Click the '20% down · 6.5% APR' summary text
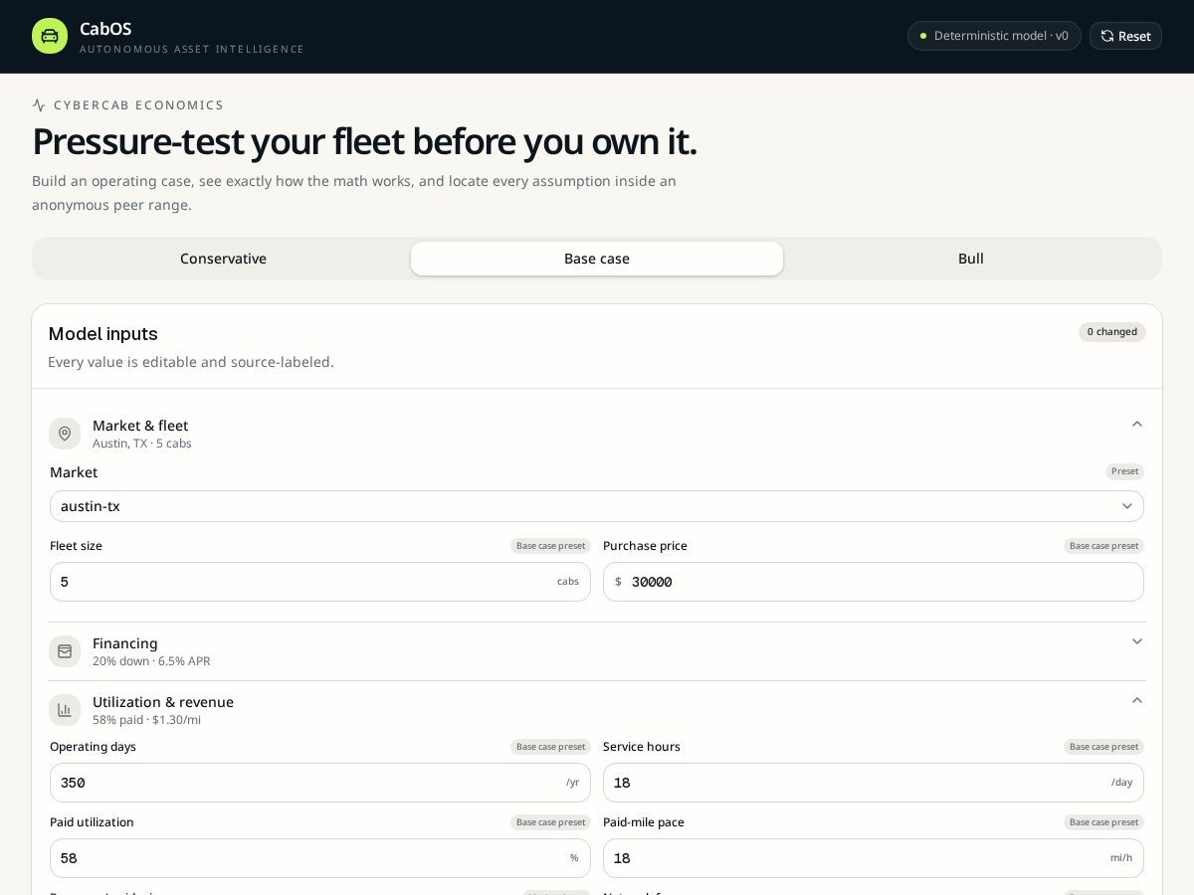This screenshot has width=1194, height=895. 151,661
